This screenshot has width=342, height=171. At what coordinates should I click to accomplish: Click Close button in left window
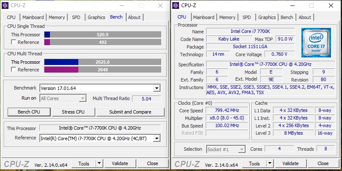[152, 163]
